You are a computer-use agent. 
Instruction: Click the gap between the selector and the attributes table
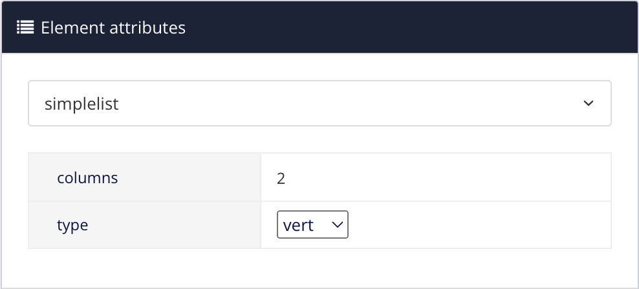[319, 139]
